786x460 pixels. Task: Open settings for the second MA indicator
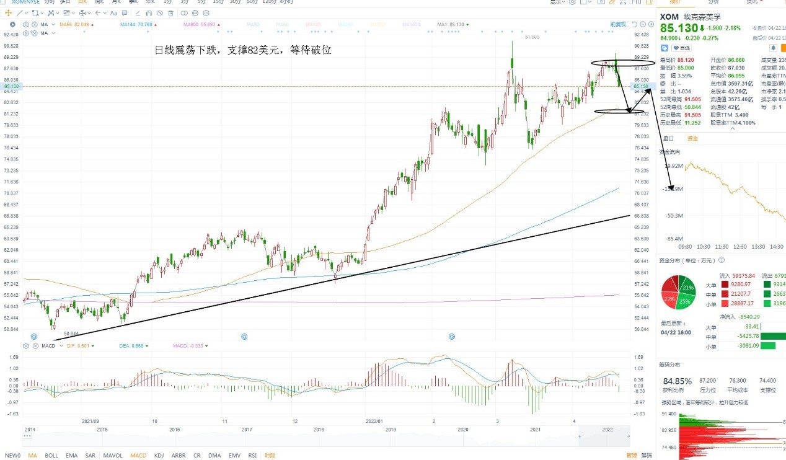[25, 33]
